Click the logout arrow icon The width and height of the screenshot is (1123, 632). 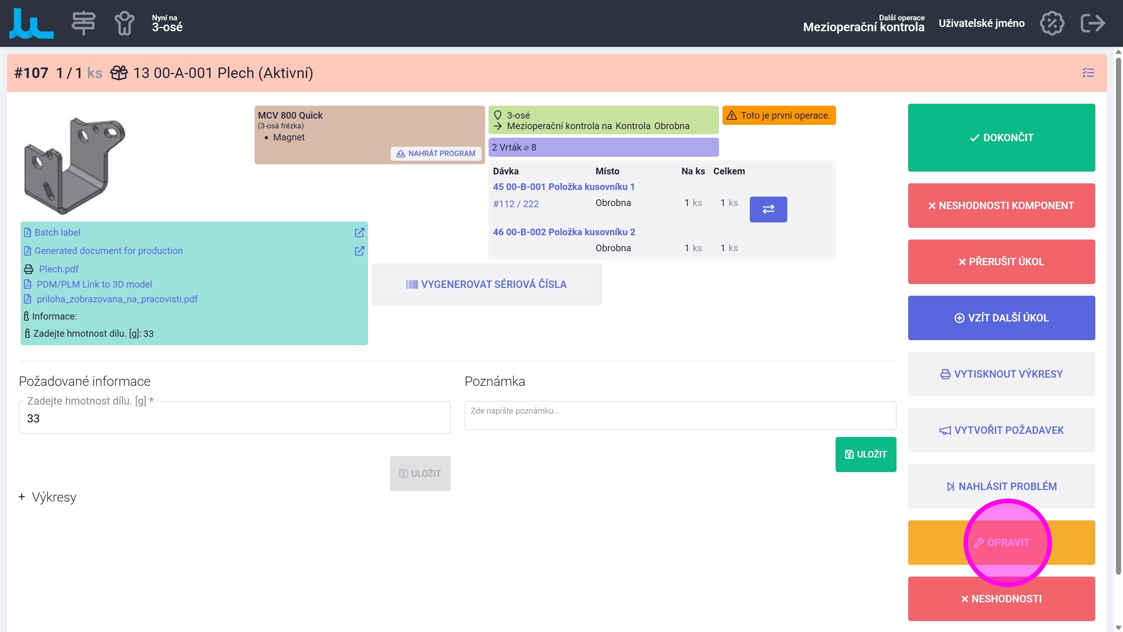1093,23
